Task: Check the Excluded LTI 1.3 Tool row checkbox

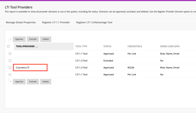Action: 10,61
